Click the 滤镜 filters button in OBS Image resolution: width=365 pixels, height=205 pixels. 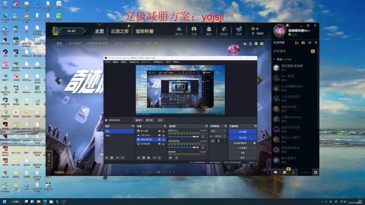coord(150,120)
